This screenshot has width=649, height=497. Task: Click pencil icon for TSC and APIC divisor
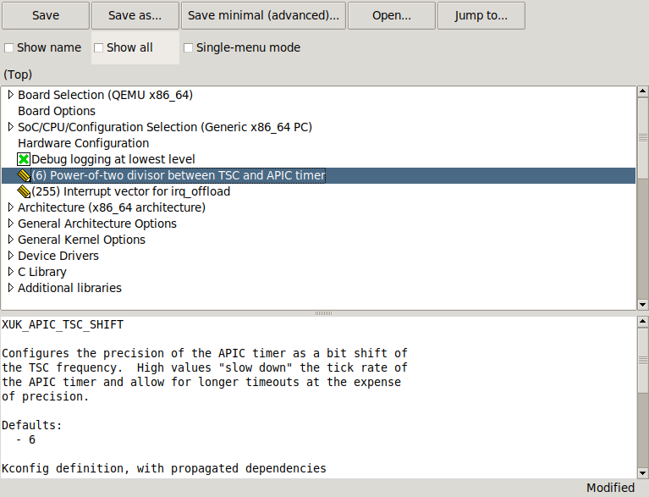pos(24,175)
